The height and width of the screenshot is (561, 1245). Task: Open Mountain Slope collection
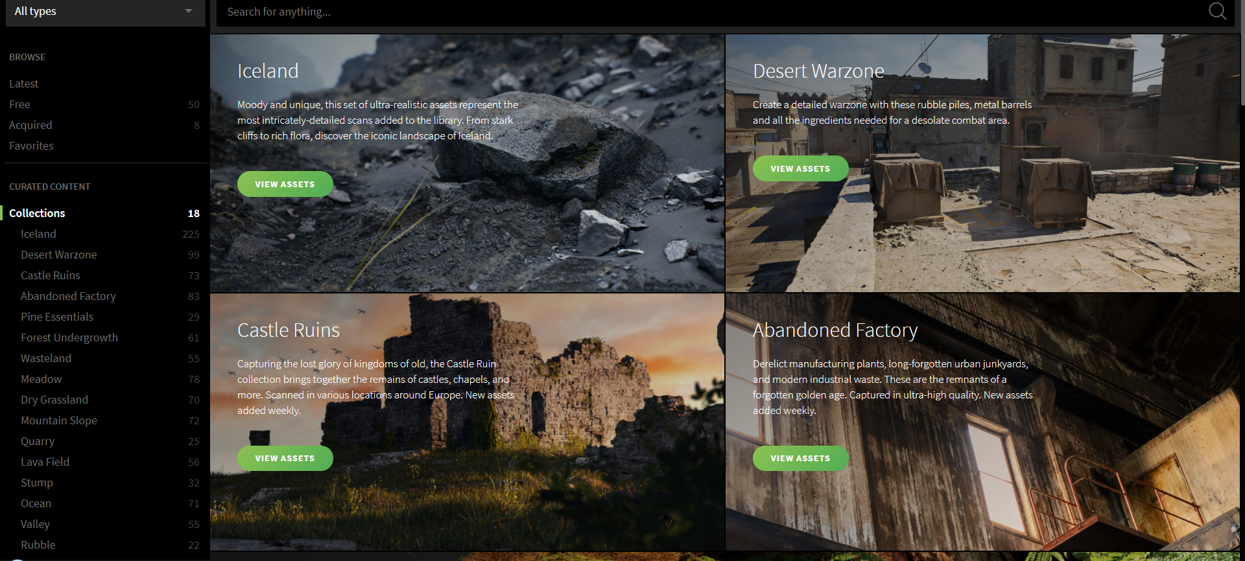[59, 420]
